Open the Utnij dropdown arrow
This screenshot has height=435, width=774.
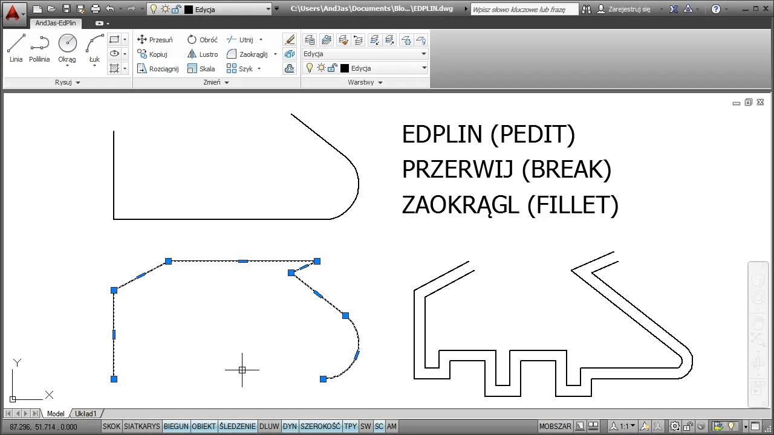[x=261, y=40]
